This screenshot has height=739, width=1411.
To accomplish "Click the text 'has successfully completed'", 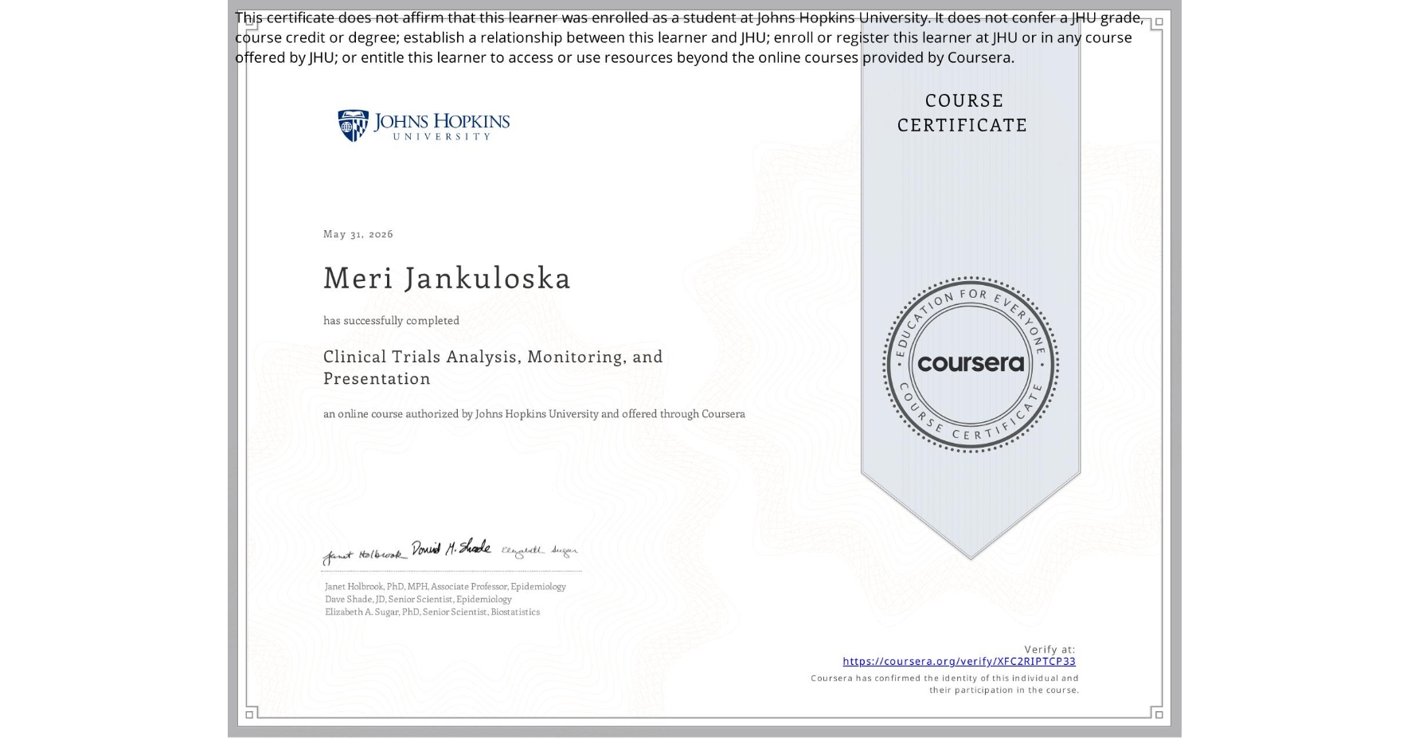I will tap(391, 320).
